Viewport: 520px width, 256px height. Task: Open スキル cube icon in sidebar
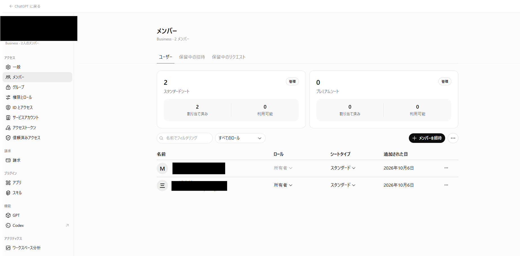(8, 193)
